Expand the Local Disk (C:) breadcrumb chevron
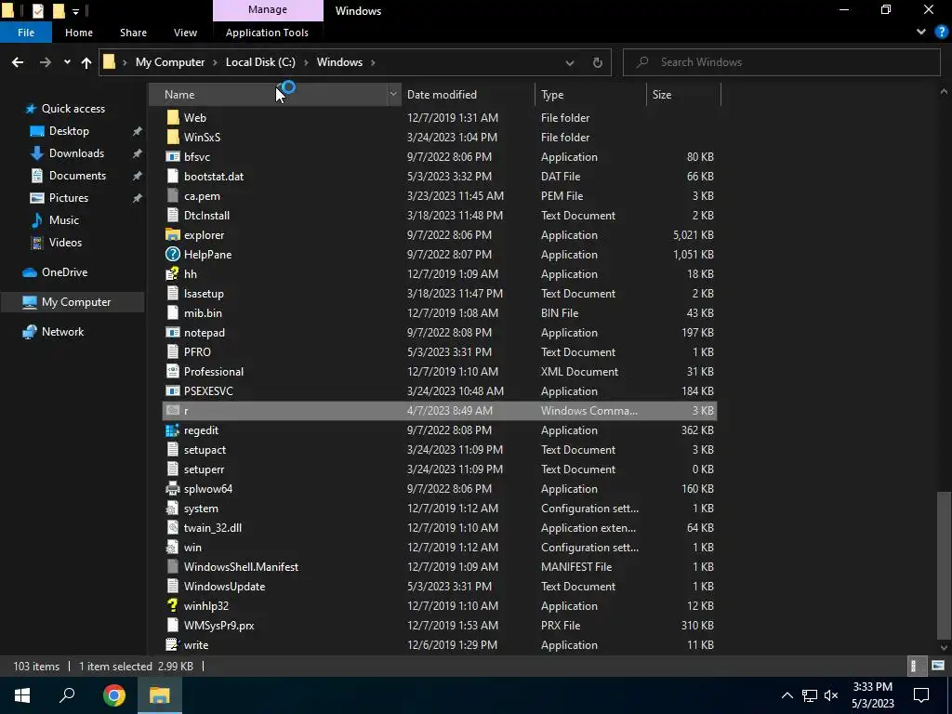Screen dimensions: 952x714 pyautogui.click(x=306, y=62)
